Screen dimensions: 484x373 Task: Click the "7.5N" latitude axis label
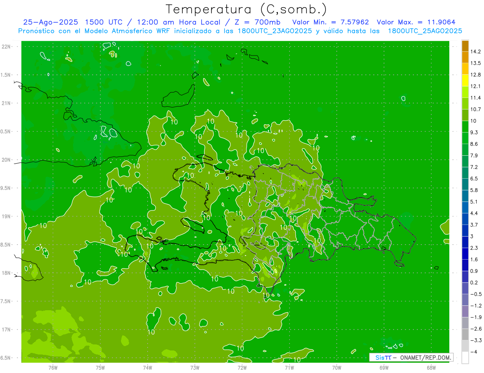[x=6, y=301]
